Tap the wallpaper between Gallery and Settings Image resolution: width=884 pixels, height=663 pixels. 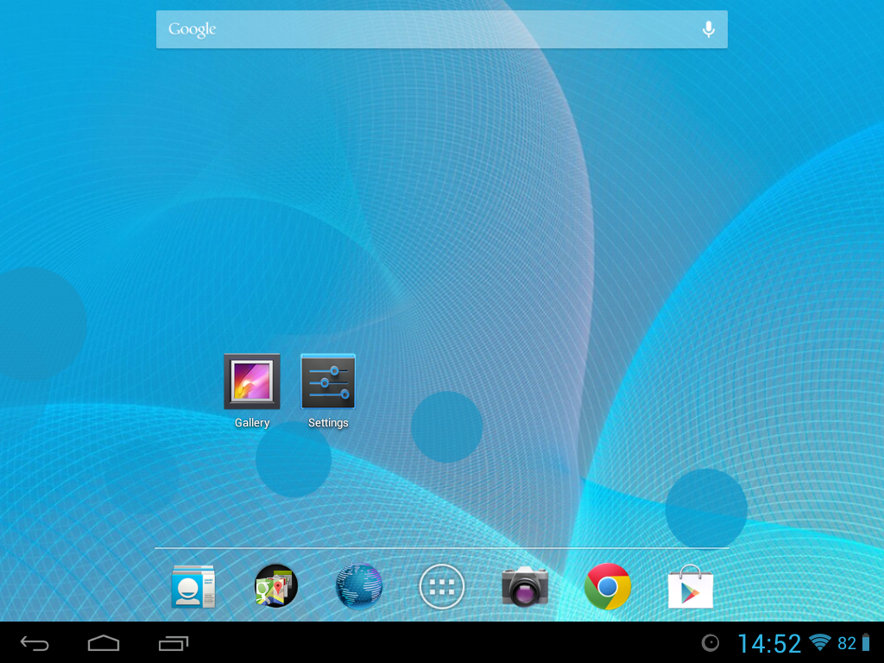tap(290, 381)
